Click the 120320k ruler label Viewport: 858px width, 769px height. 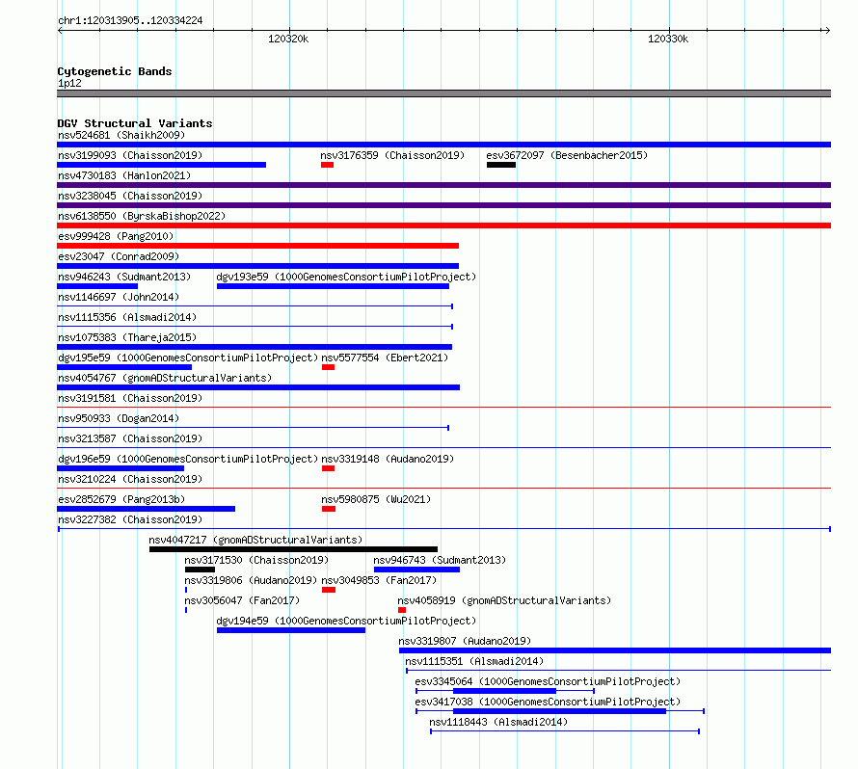(288, 39)
